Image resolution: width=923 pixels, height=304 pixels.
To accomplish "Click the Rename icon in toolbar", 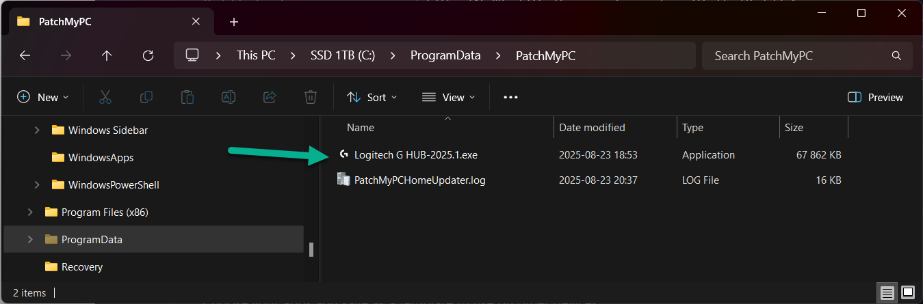I will (228, 97).
